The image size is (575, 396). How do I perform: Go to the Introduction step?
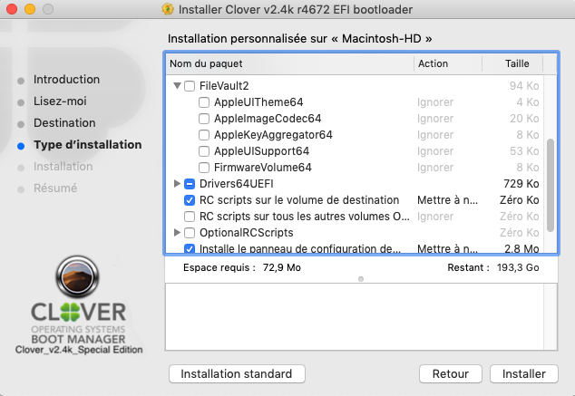[66, 80]
